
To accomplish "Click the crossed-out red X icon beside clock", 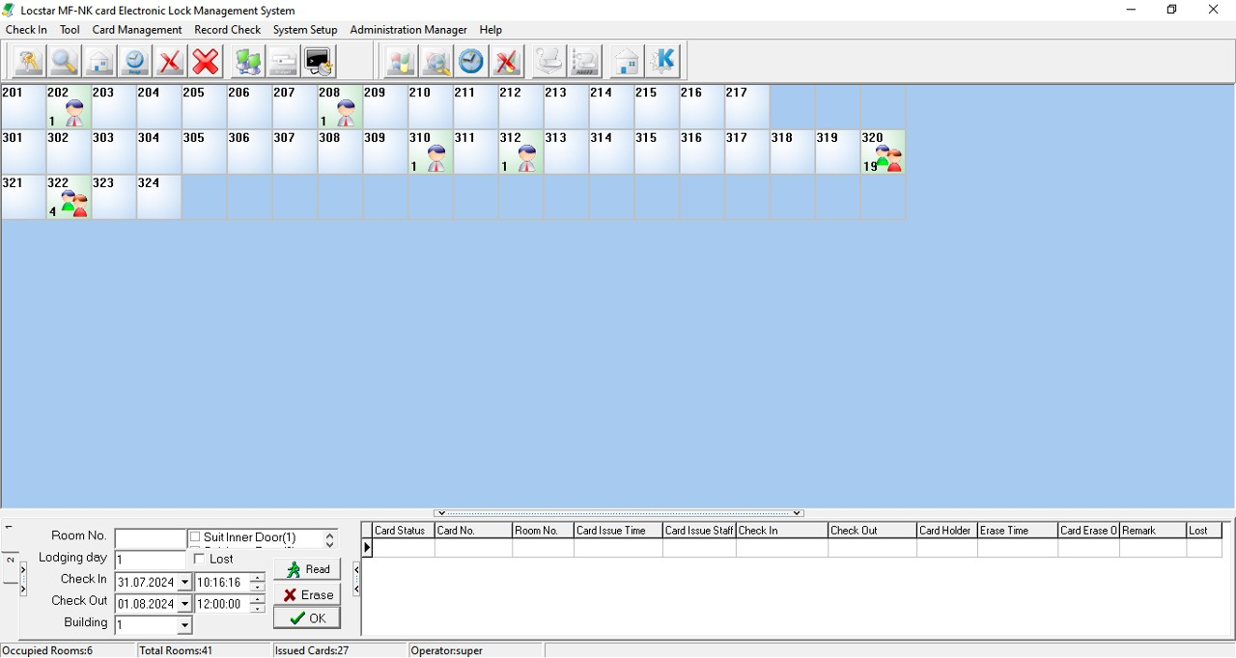I will coord(507,62).
